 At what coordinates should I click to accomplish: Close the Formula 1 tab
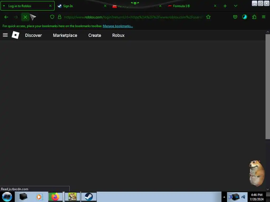click(x=215, y=6)
